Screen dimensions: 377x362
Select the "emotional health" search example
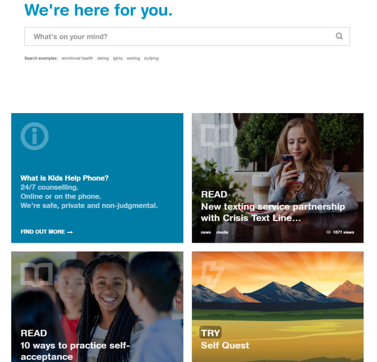click(x=77, y=58)
